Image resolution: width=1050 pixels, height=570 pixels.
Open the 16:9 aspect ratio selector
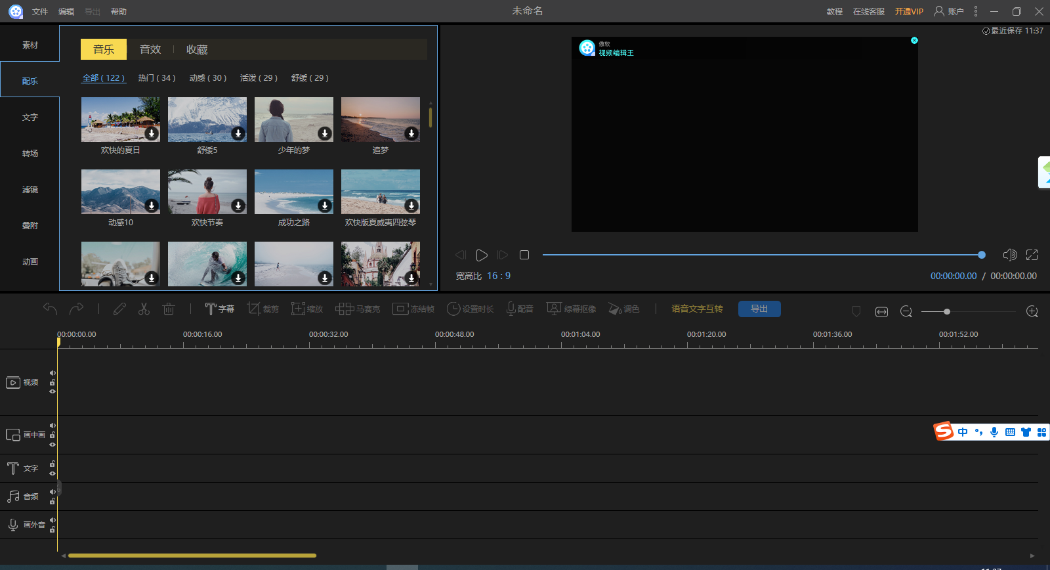click(499, 276)
